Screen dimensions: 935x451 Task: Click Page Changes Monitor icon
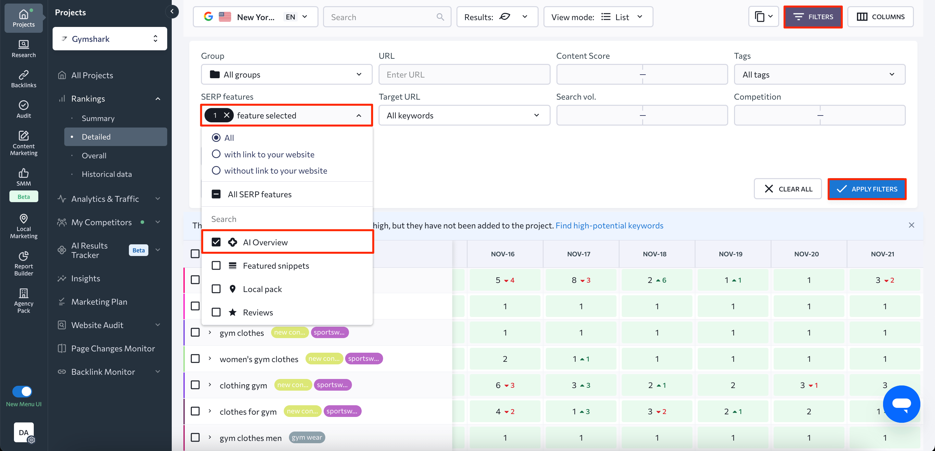62,348
